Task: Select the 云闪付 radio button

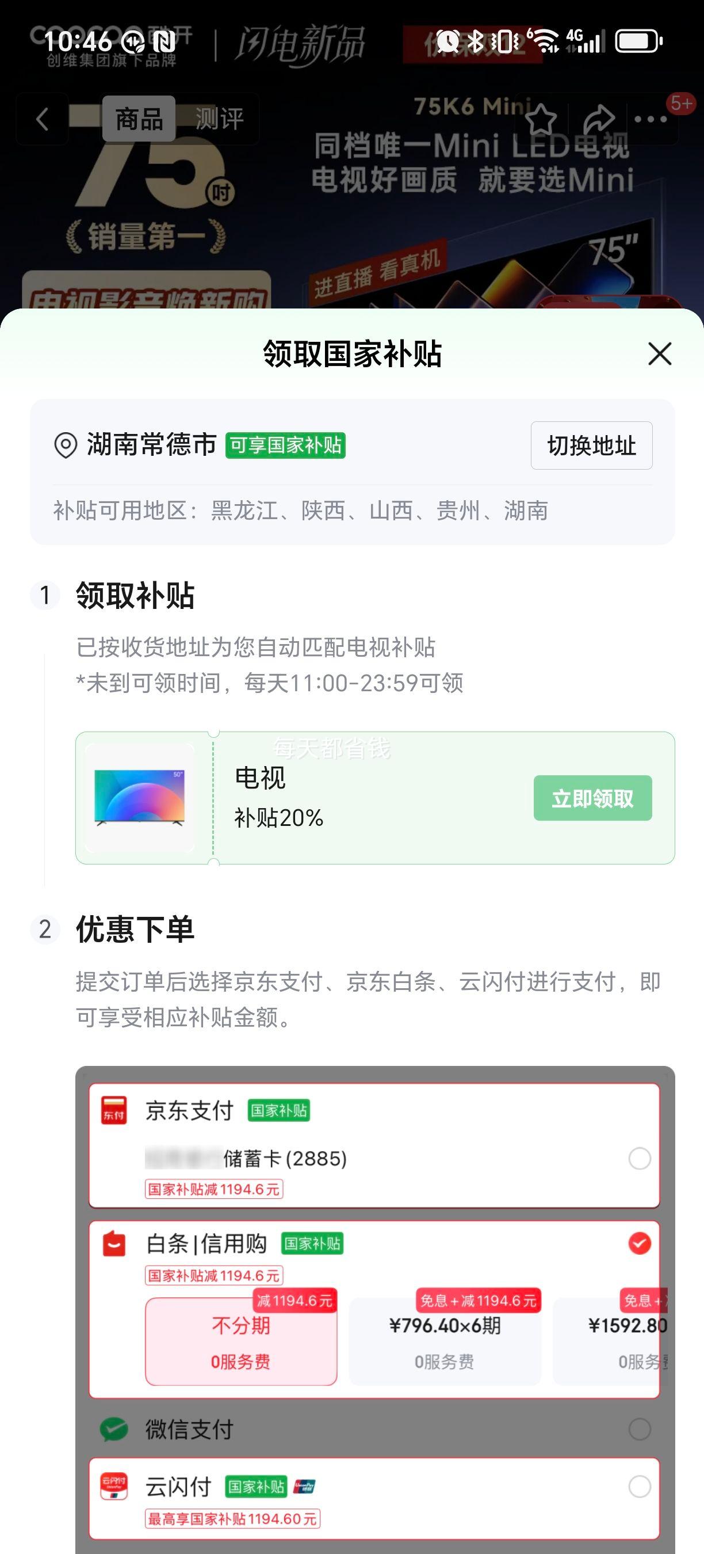Action: 639,1487
